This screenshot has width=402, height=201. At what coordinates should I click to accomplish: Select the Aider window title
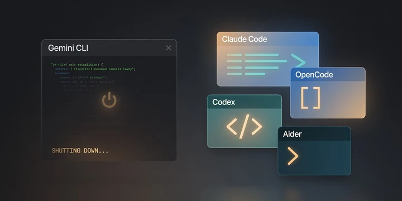tap(292, 134)
